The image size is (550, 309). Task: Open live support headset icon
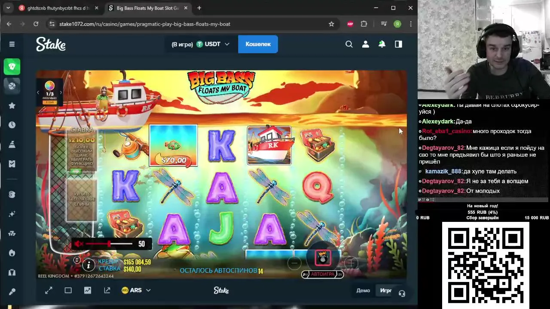click(x=402, y=294)
